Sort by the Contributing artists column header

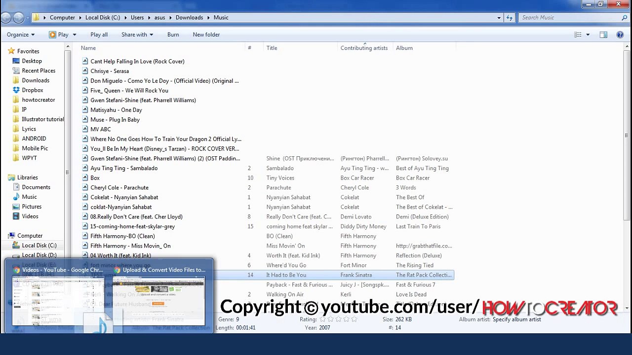(365, 48)
